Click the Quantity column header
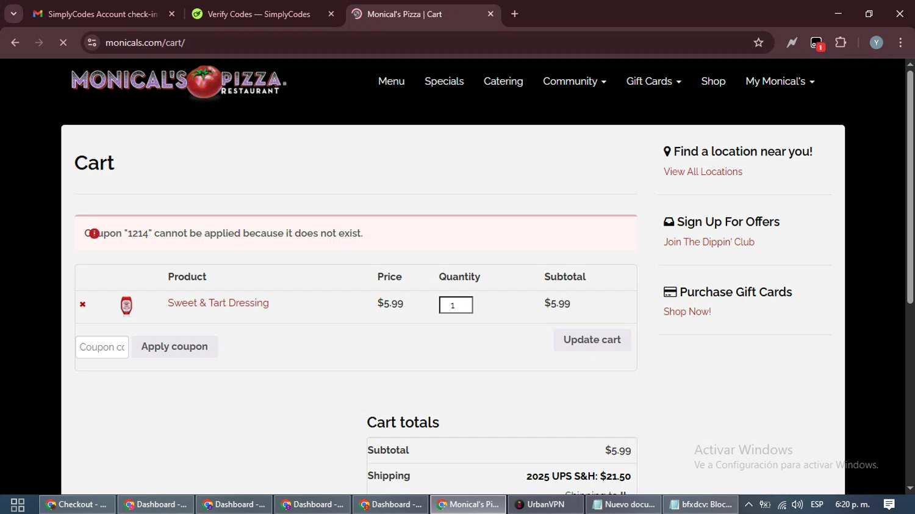Screen dimensions: 915x514 (459, 277)
